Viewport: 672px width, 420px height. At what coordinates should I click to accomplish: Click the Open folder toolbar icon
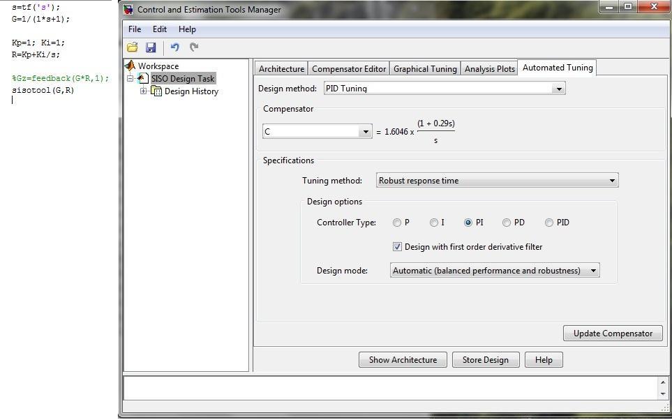pos(133,47)
